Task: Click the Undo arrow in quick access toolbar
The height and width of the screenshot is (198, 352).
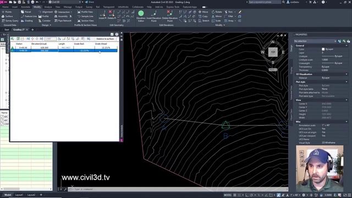Action: click(x=37, y=2)
